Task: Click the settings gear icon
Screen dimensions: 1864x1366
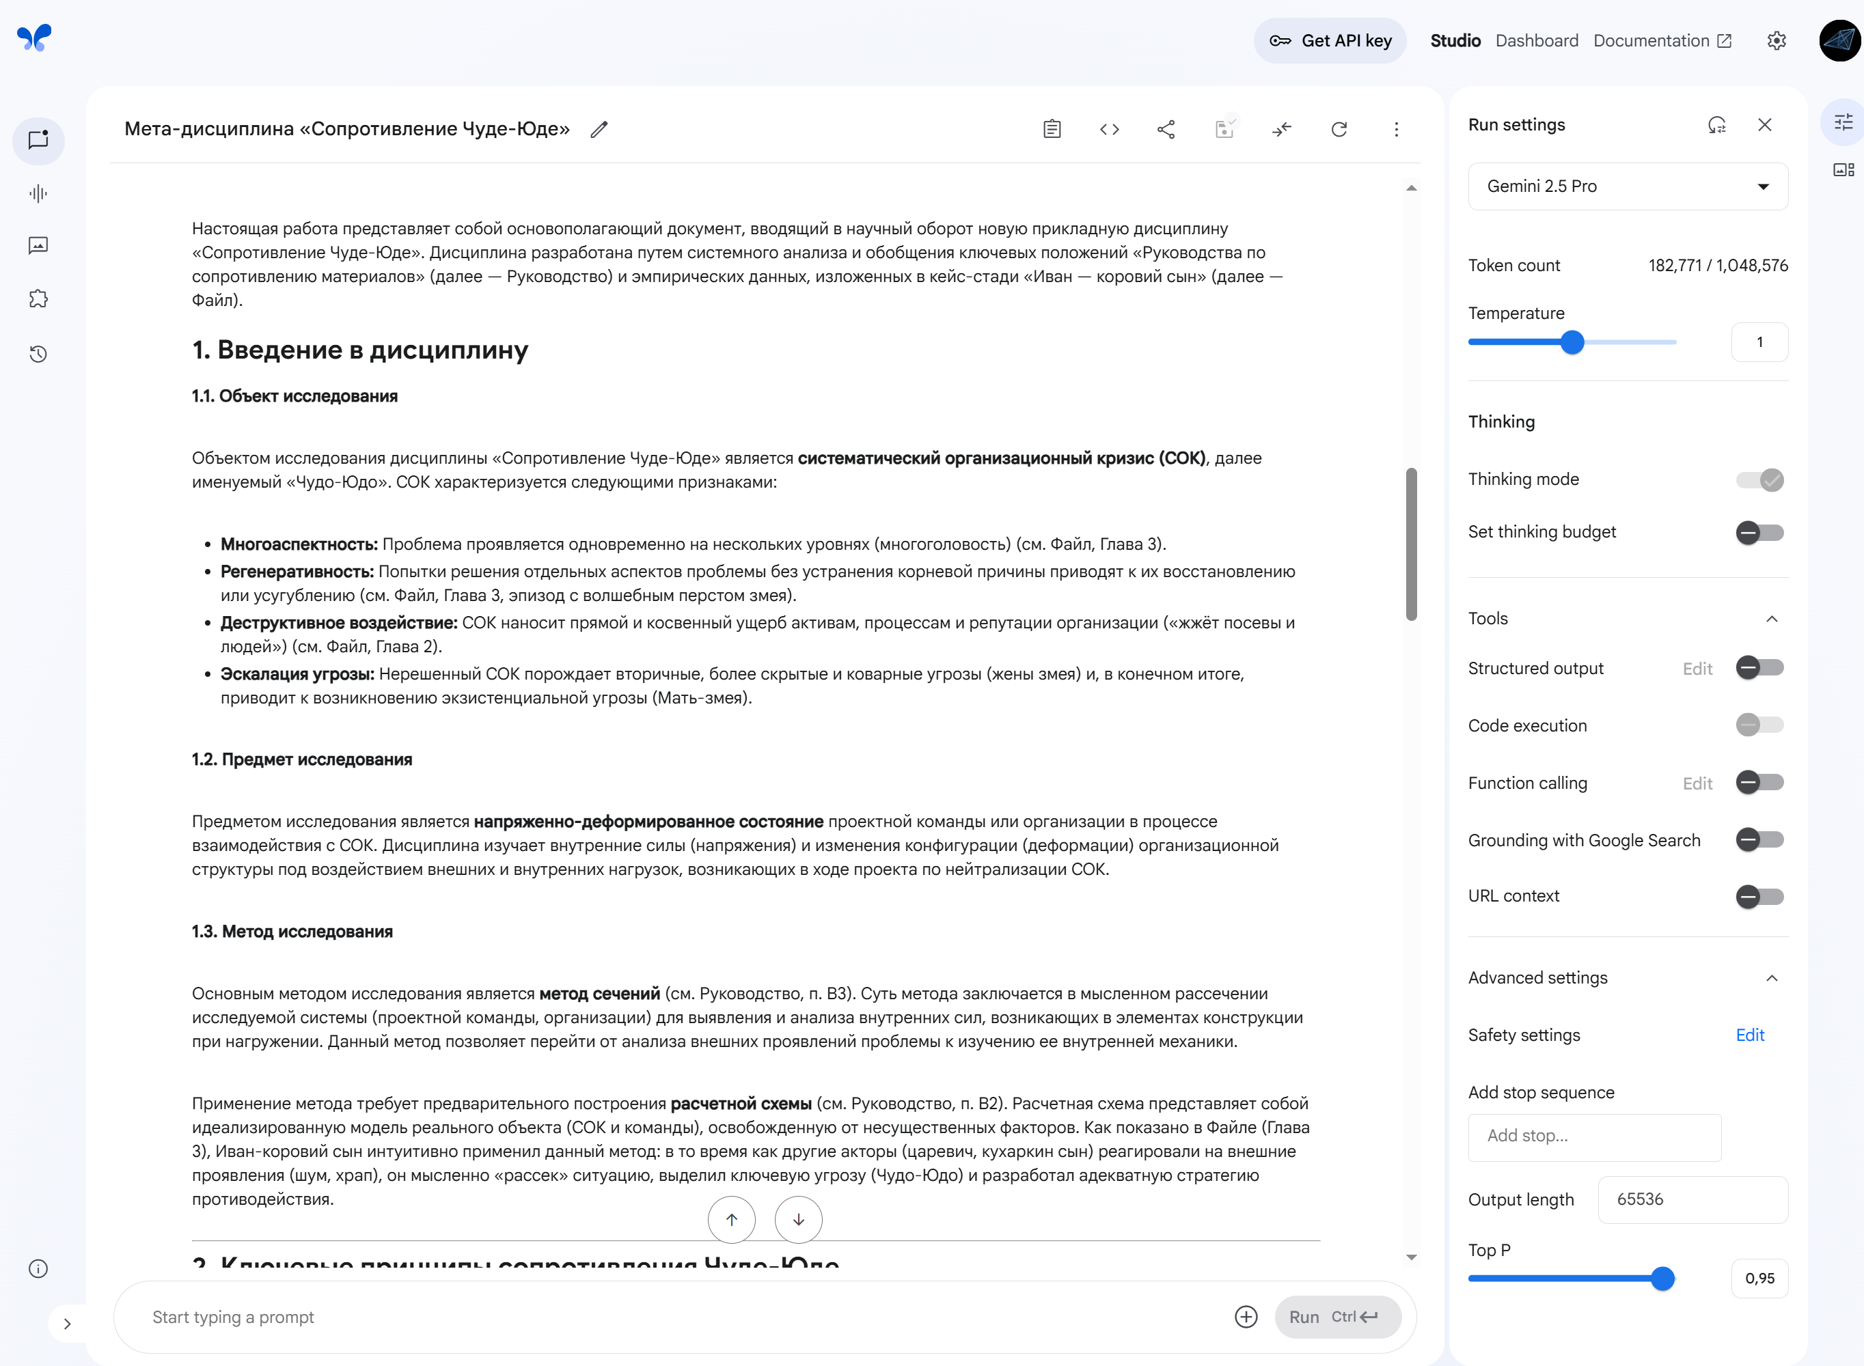Action: click(x=1777, y=40)
